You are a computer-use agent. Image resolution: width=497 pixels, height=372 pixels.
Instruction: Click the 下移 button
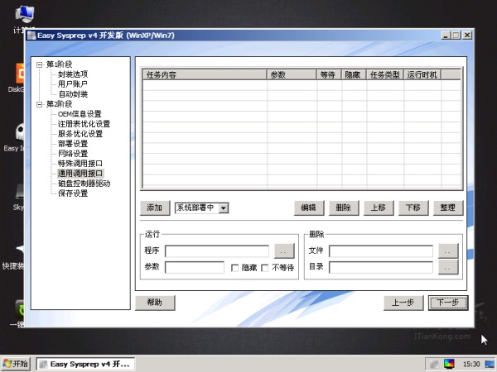(413, 207)
